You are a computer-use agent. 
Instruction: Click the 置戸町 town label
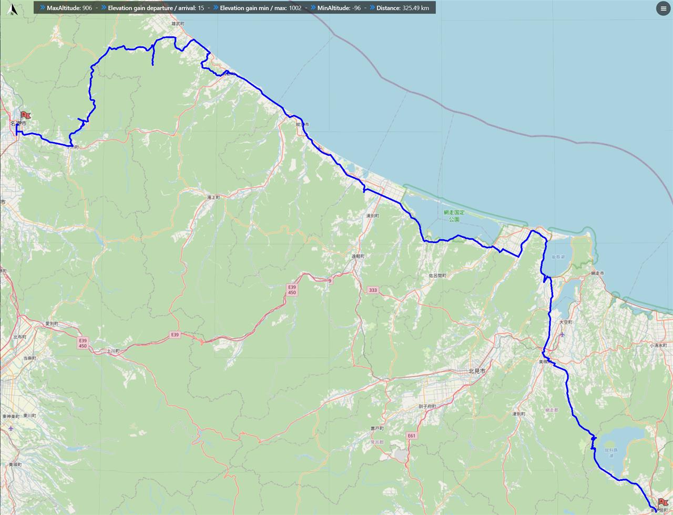point(377,429)
